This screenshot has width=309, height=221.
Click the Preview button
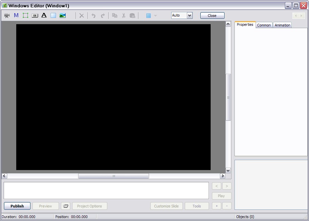45,206
